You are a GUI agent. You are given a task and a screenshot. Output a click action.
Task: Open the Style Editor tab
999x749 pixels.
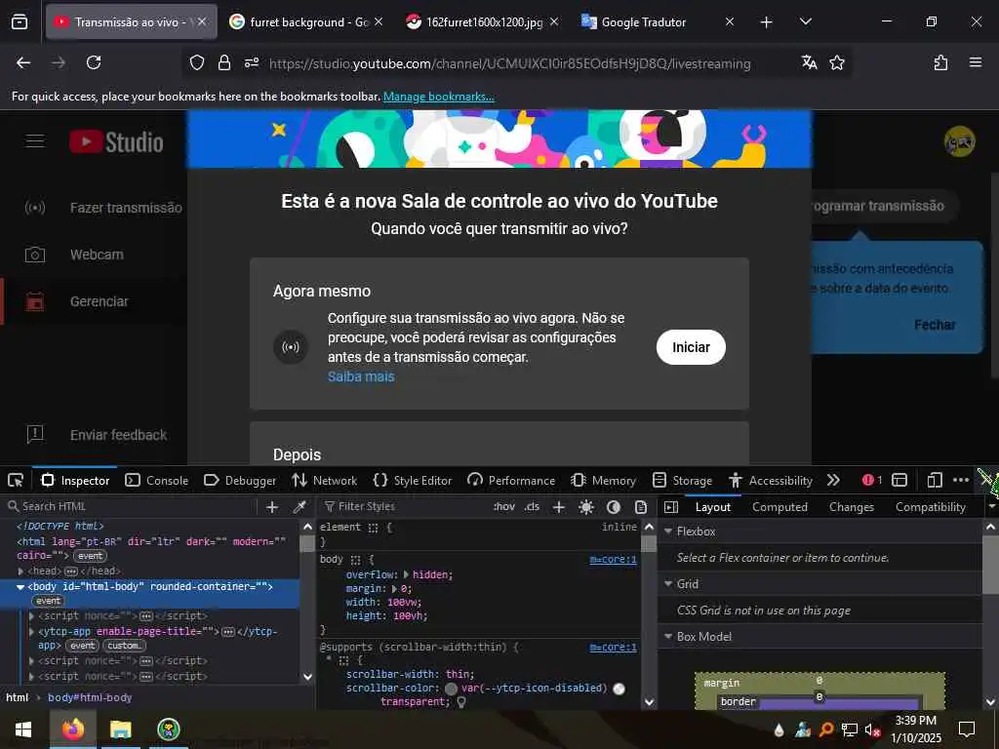pyautogui.click(x=413, y=481)
